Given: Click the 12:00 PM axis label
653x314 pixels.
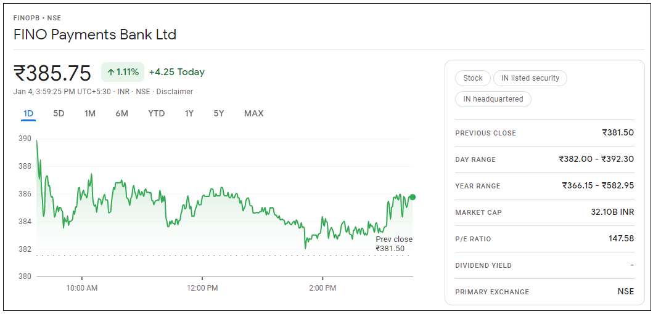Looking at the screenshot, I should tap(202, 288).
